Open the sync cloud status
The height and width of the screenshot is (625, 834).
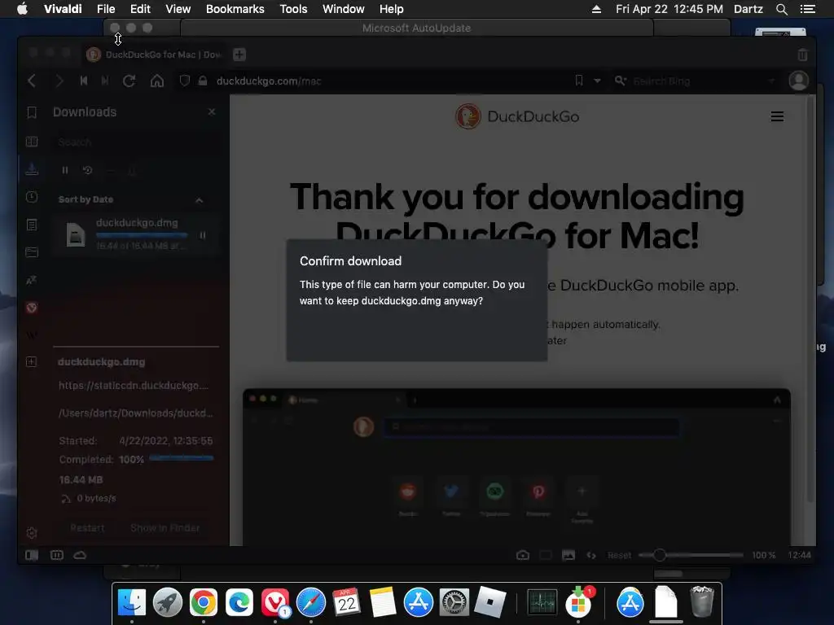(x=80, y=555)
